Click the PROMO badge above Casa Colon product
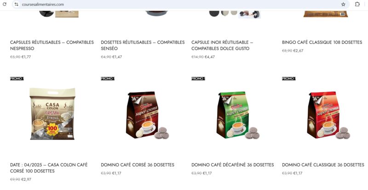Image resolution: width=368 pixels, height=190 pixels. [17, 79]
